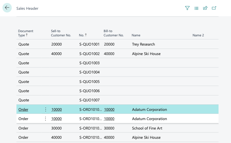Select the Trey Research name cell
The width and height of the screenshot is (231, 143).
pos(143,44)
